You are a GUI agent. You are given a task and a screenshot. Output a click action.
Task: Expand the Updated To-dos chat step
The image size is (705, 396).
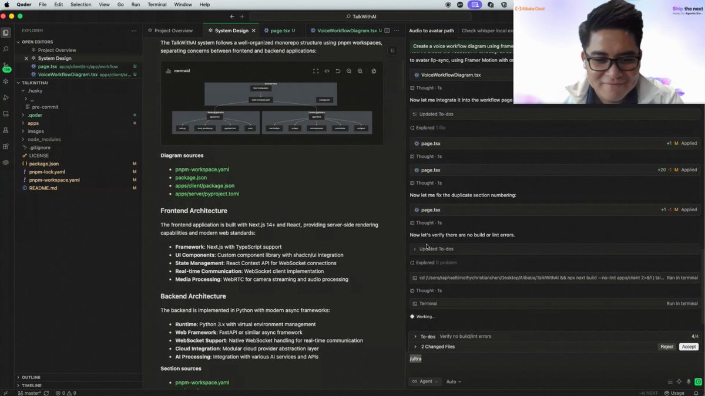[x=555, y=249]
